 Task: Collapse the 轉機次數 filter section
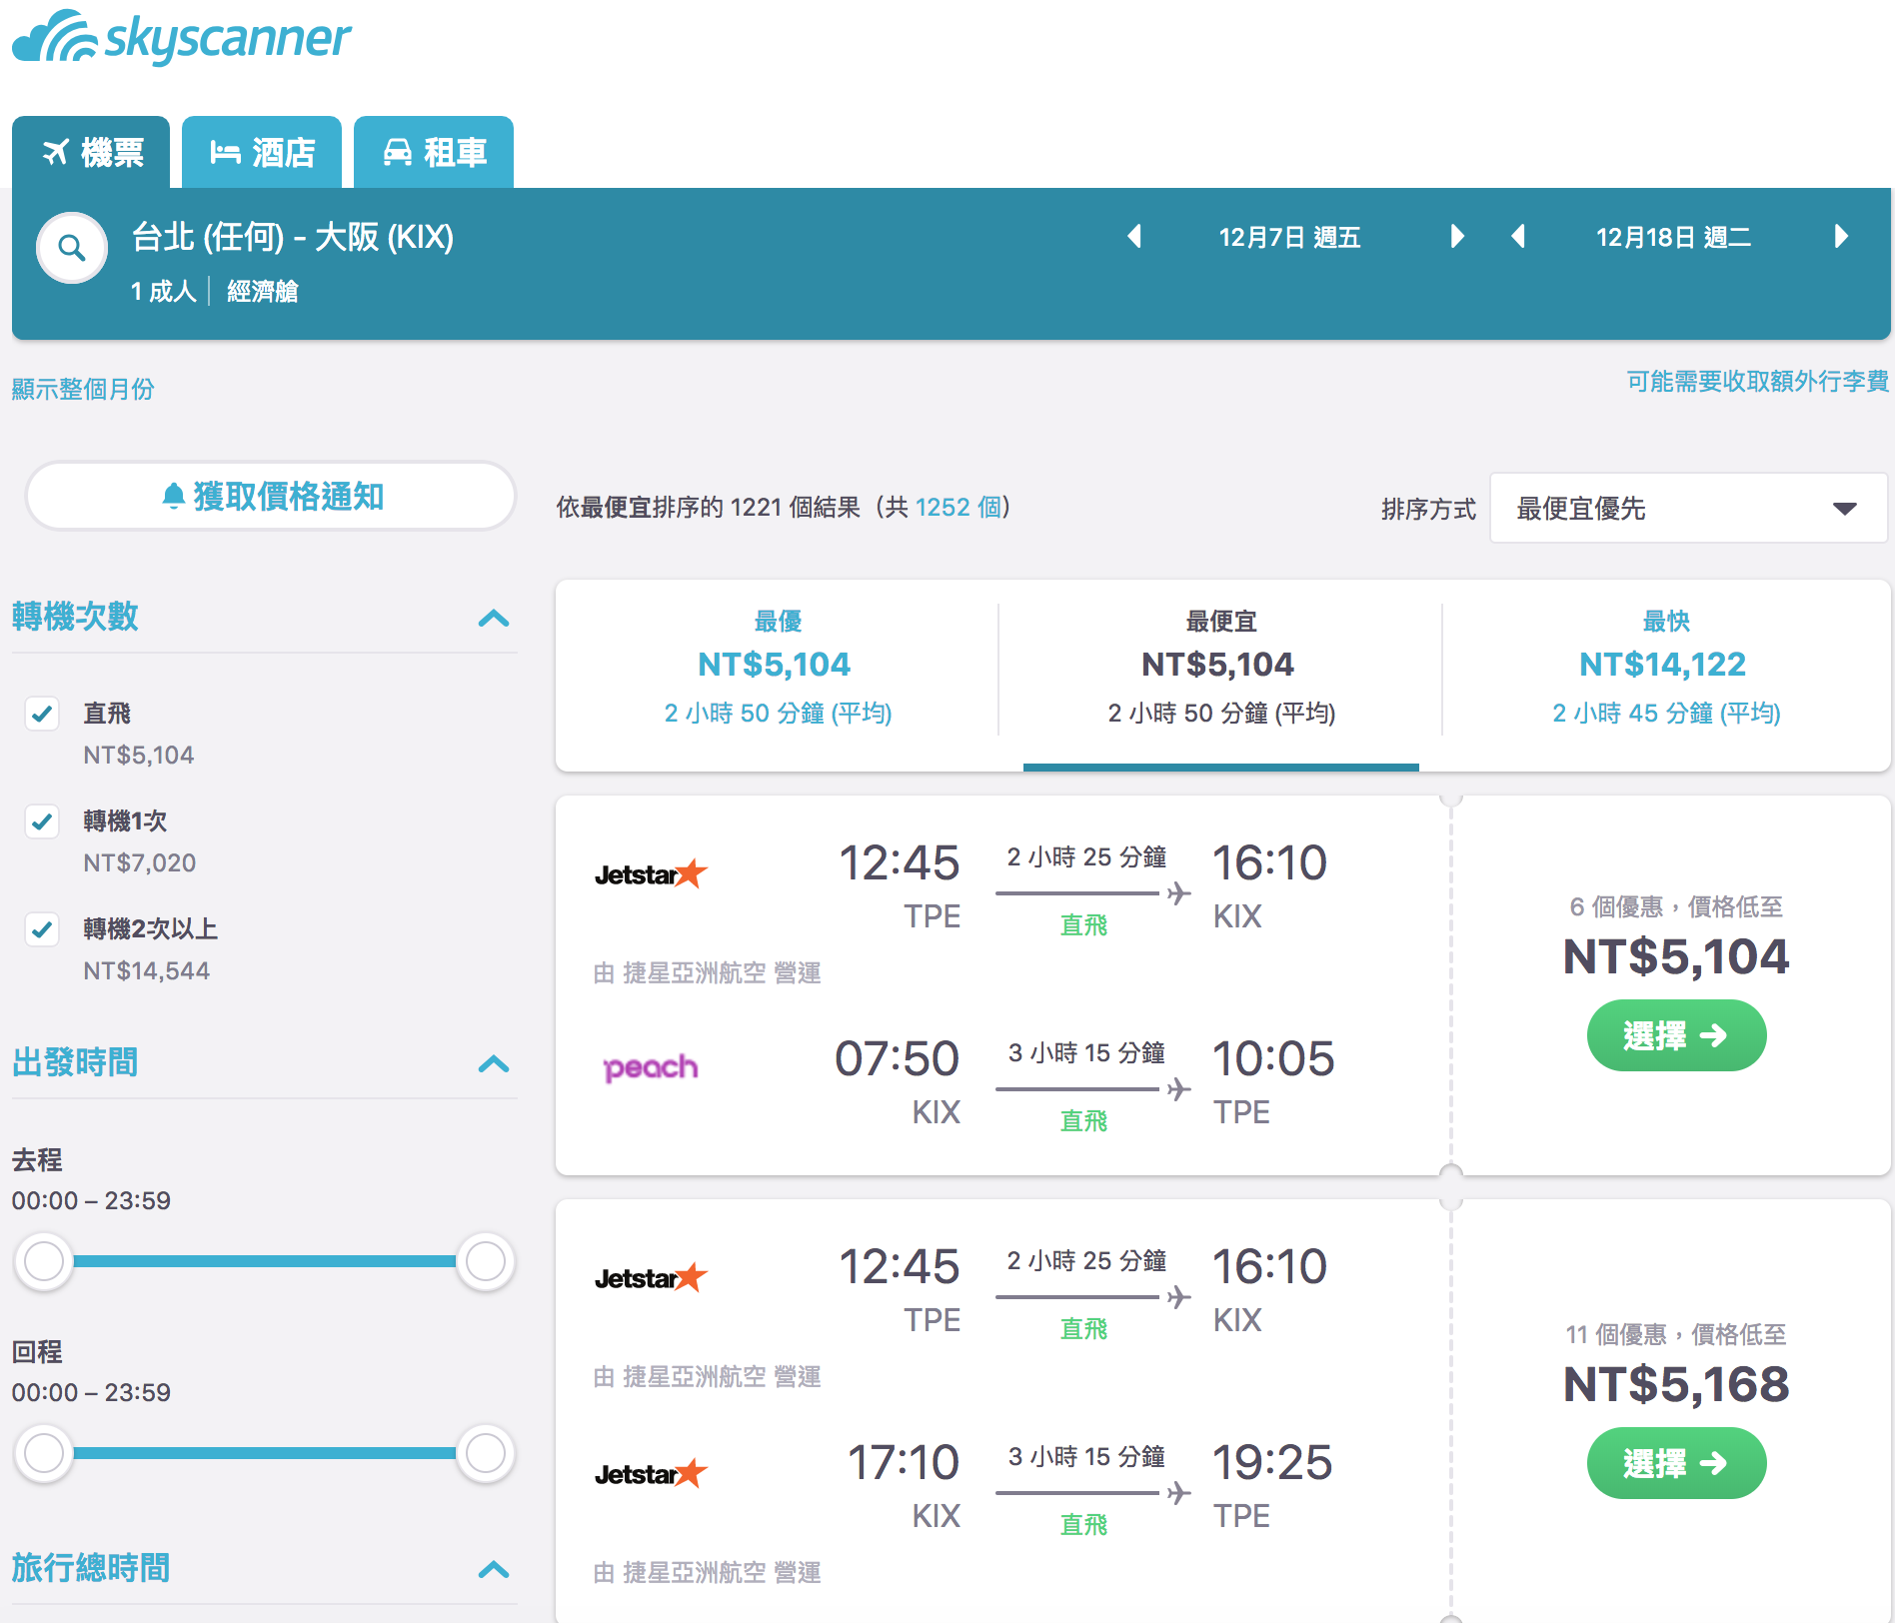[494, 619]
